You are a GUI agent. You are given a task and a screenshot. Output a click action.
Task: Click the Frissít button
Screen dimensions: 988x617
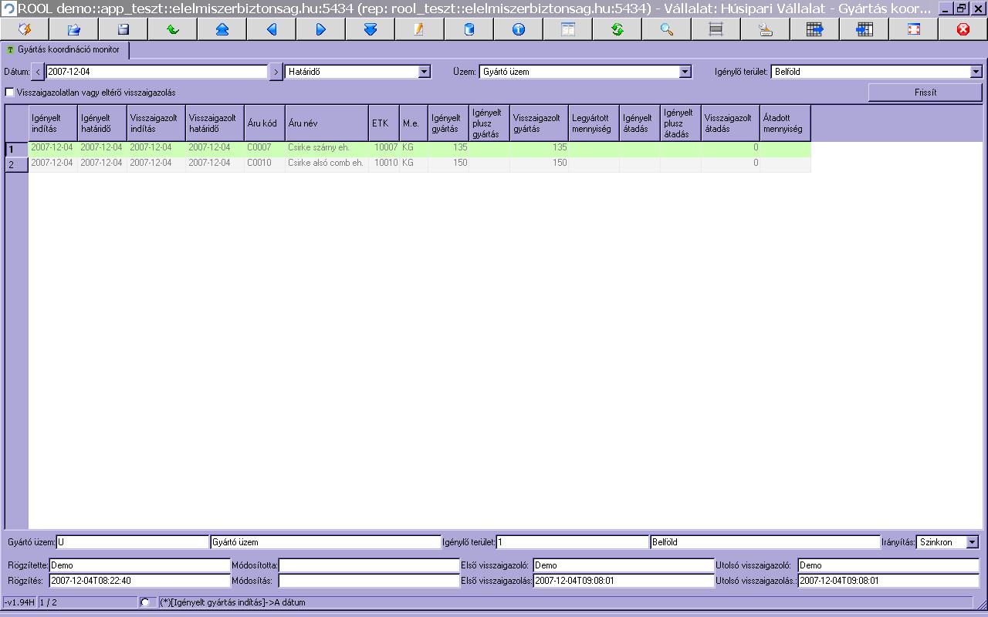pyautogui.click(x=925, y=93)
